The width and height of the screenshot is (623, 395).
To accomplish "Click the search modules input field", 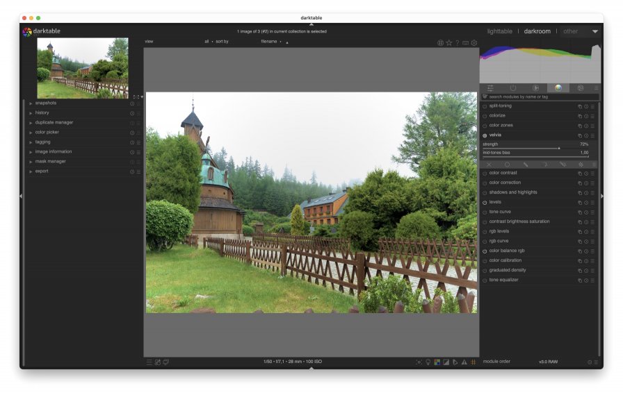I will [x=535, y=97].
